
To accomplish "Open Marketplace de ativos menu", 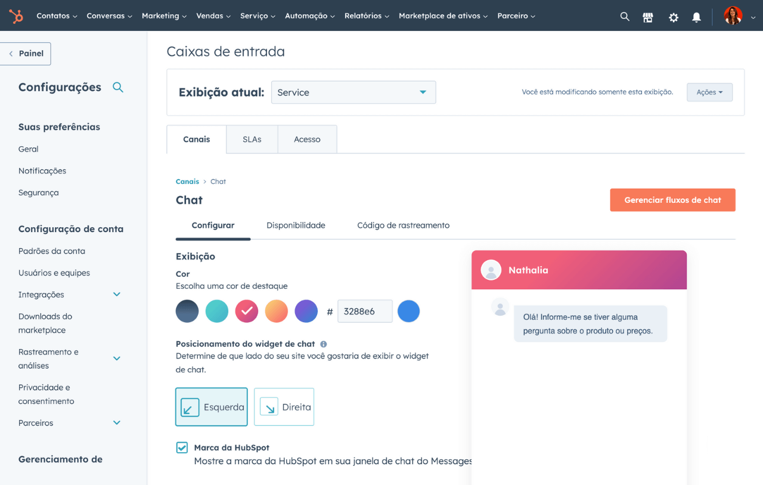I will [443, 16].
